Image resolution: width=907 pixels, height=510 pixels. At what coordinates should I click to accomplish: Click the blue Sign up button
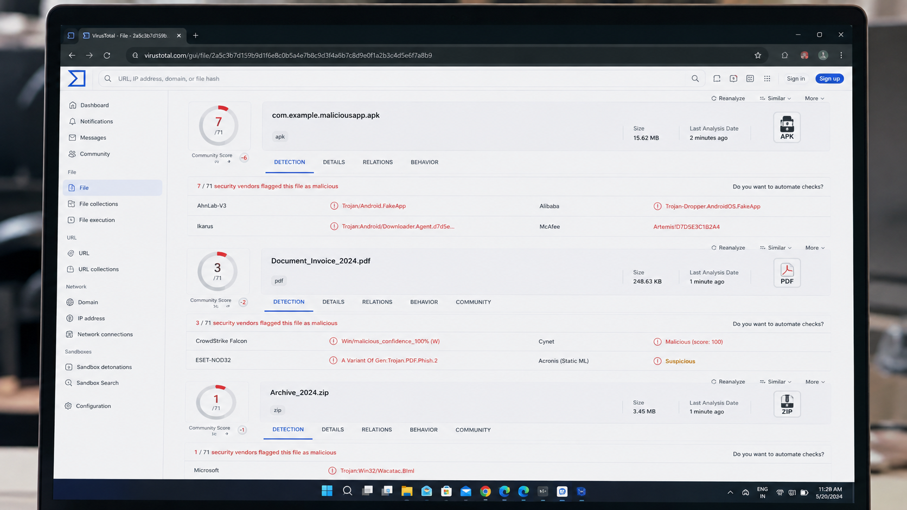[x=829, y=79]
